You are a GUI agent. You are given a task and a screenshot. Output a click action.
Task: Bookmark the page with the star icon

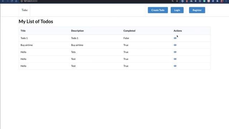pos(177,1)
